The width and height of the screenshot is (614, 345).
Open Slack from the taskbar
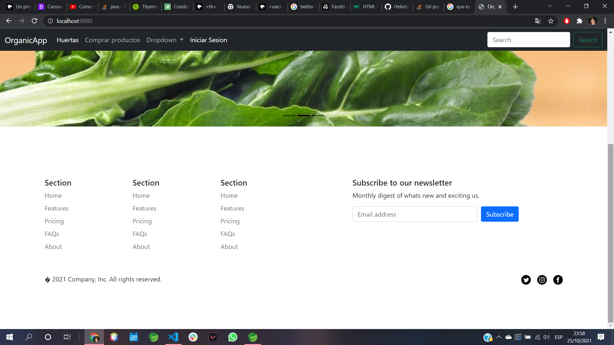tap(193, 337)
